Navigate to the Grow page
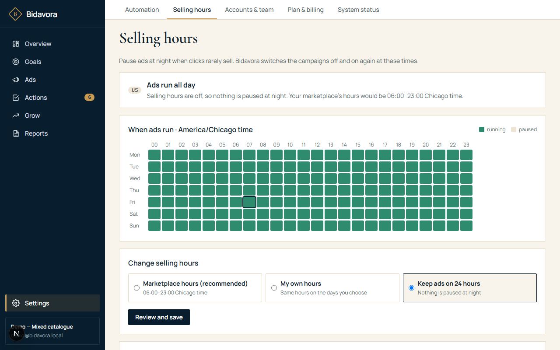 coord(52,115)
